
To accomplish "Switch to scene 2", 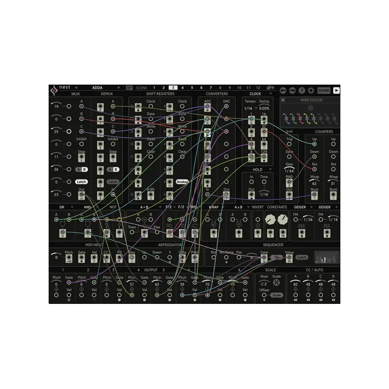I will tap(163, 88).
